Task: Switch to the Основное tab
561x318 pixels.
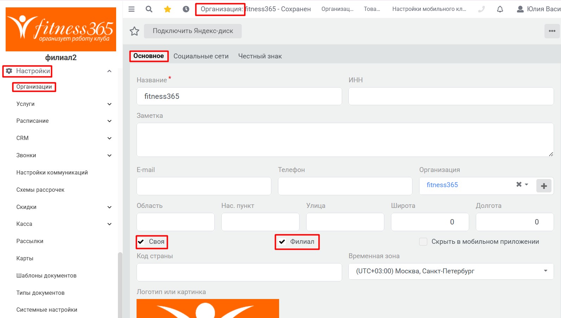Action: (x=149, y=56)
